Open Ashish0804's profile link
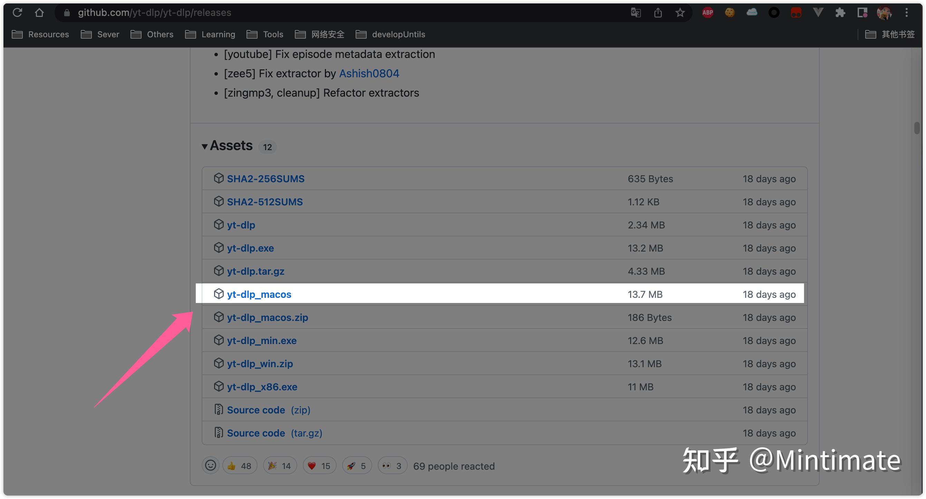This screenshot has height=499, width=926. tap(369, 73)
